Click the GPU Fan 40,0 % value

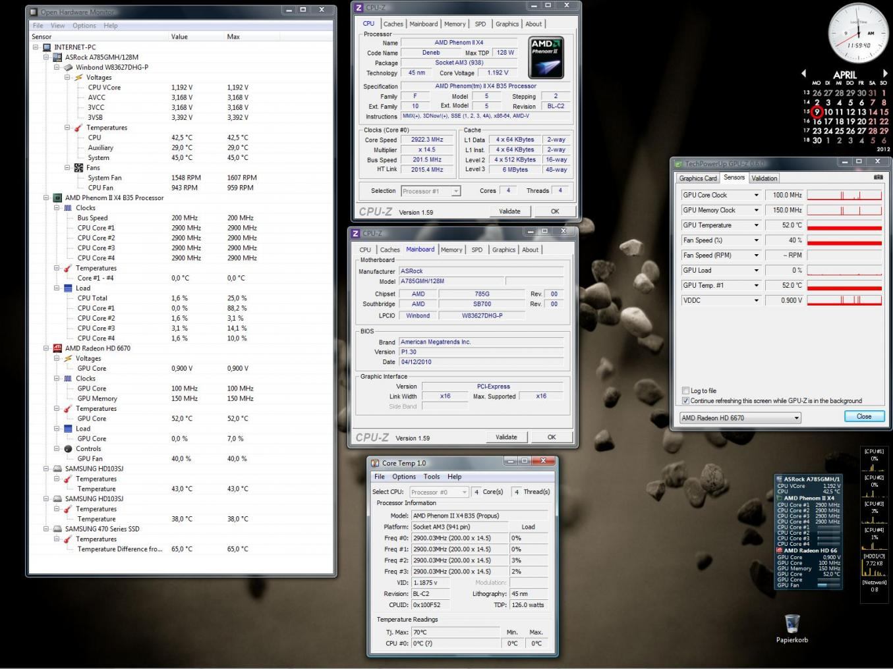click(181, 459)
